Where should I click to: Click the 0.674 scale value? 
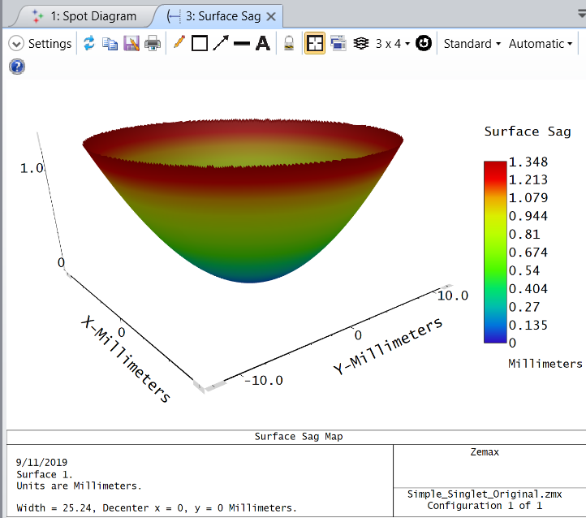[x=528, y=253]
